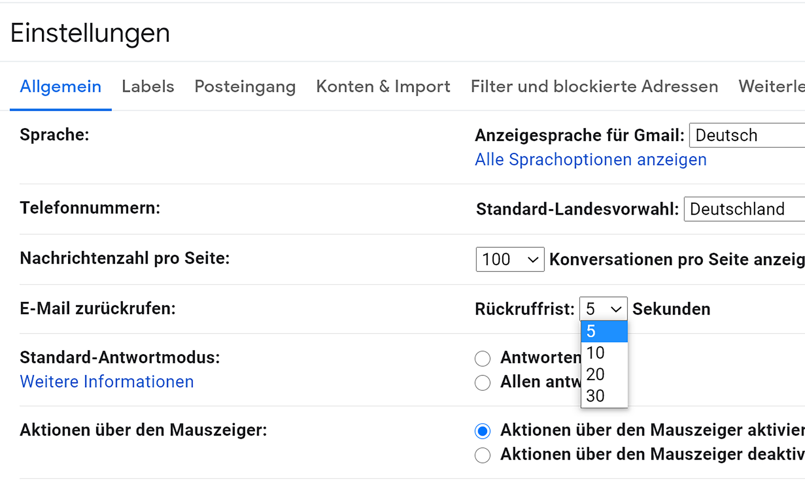Screen dimensions: 805x490
Task: Go to Konten & Import tab
Action: point(383,87)
